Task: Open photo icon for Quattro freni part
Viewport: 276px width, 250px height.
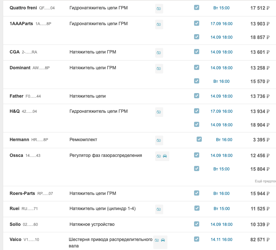Action: pos(159,9)
